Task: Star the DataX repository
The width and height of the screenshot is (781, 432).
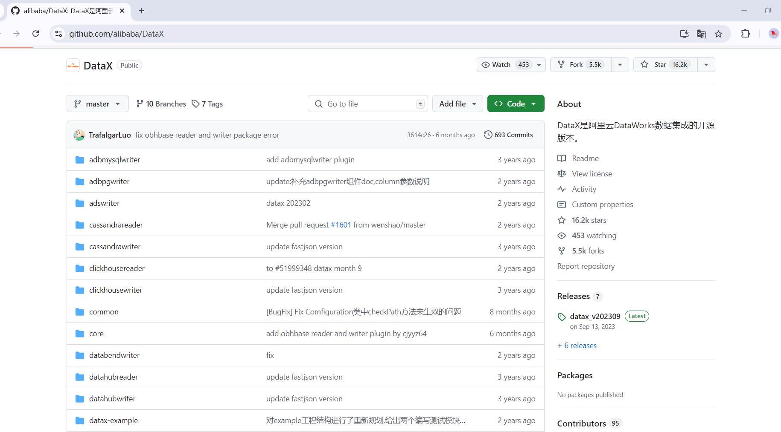Action: (x=665, y=65)
